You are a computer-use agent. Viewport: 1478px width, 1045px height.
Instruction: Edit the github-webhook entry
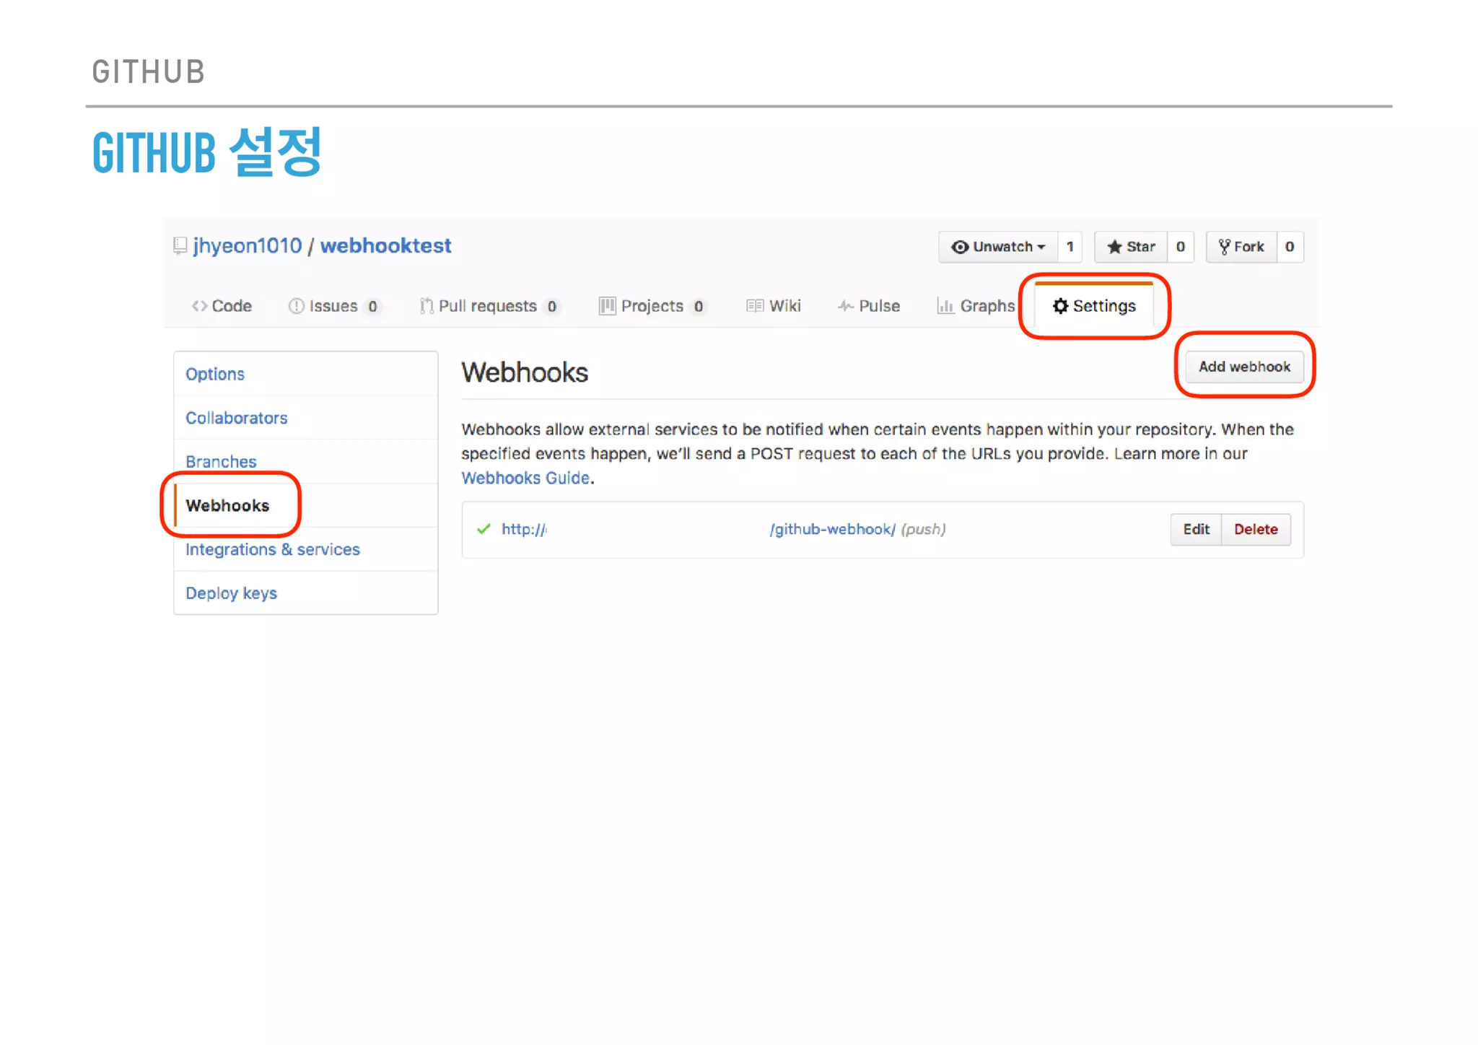pos(1196,529)
